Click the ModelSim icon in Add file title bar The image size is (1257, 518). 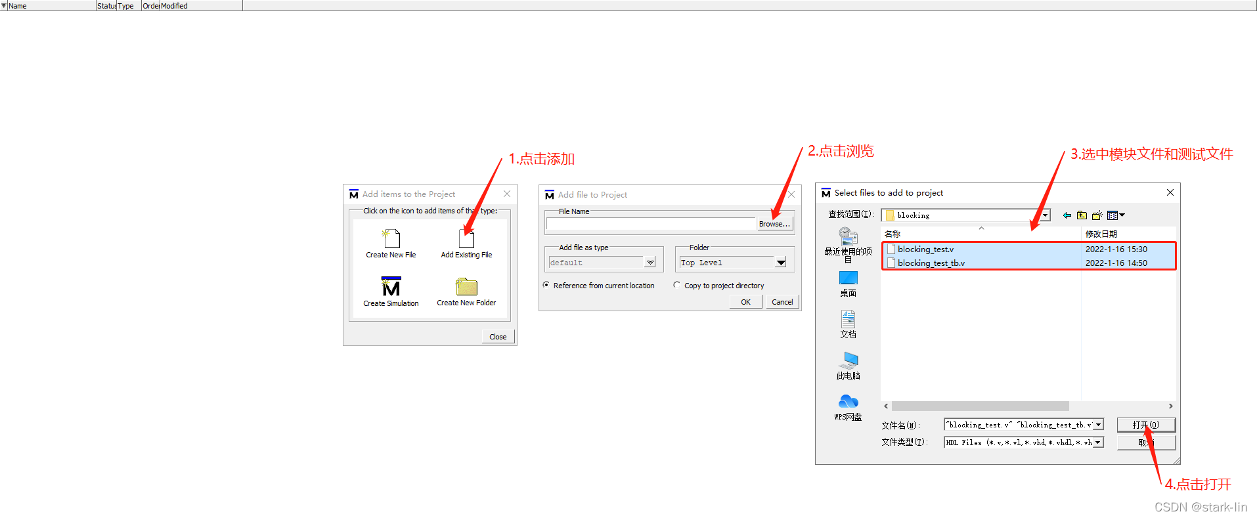click(549, 195)
